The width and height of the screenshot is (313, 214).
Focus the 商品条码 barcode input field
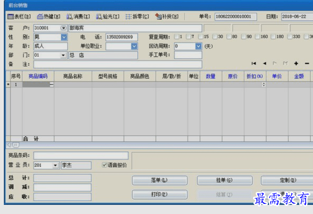(x=81, y=155)
